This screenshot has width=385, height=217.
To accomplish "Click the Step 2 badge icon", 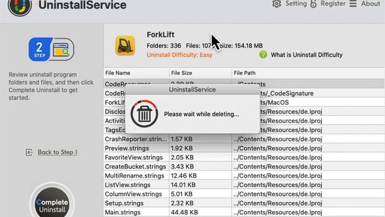I will pos(51,49).
